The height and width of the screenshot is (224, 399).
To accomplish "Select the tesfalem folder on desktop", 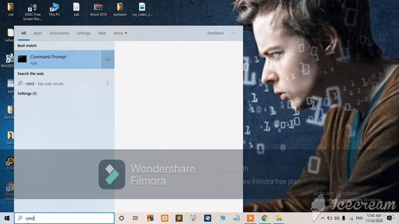I will pyautogui.click(x=120, y=10).
